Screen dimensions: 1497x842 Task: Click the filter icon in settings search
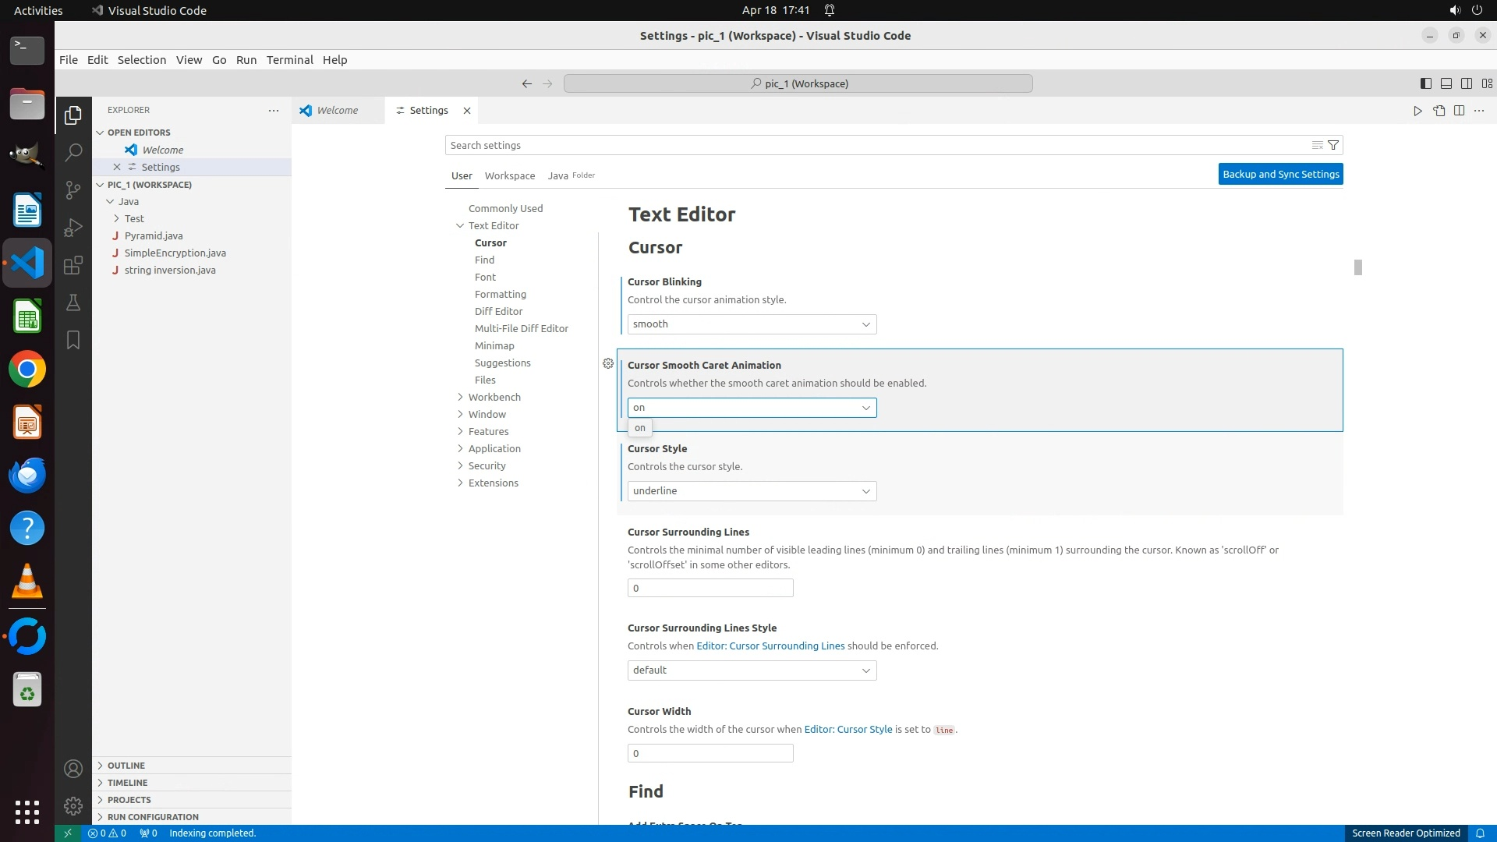(x=1333, y=146)
